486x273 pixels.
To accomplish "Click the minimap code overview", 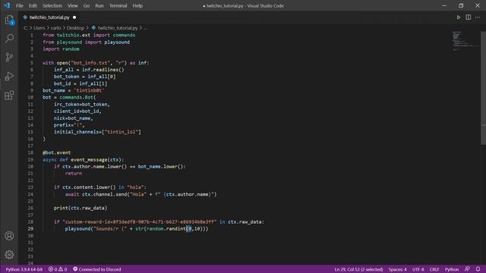I will (x=465, y=40).
